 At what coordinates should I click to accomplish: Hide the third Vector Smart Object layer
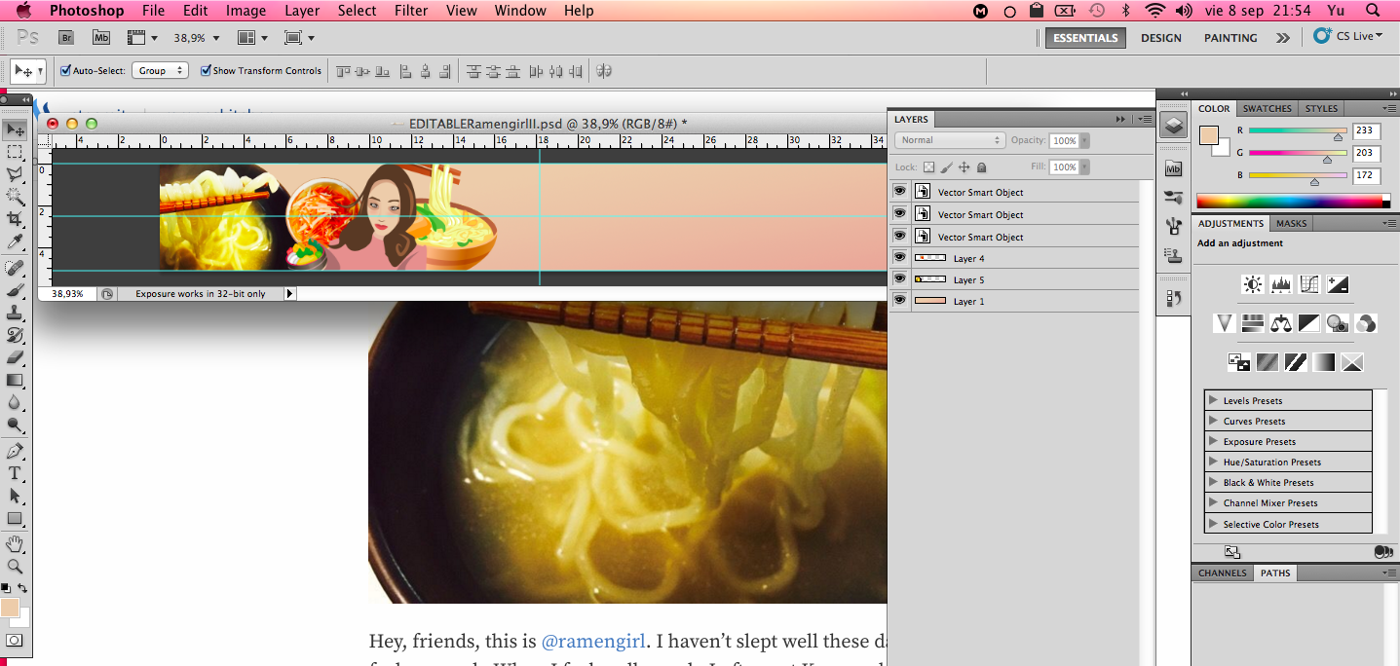point(899,237)
